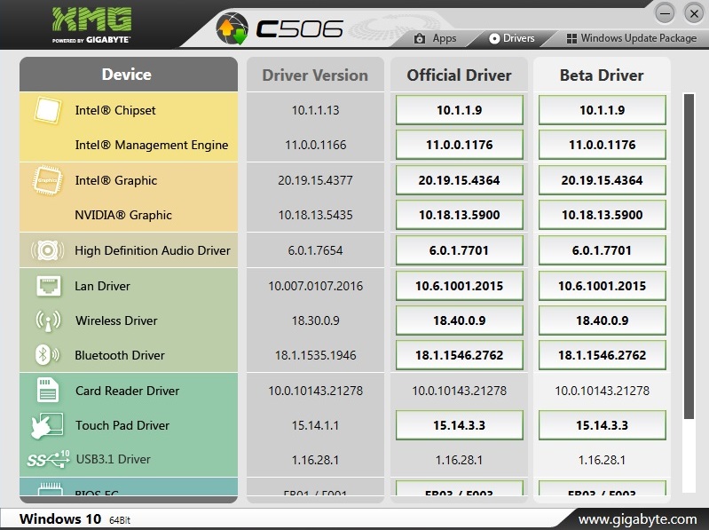Select the Driver Version column header

pyautogui.click(x=315, y=75)
